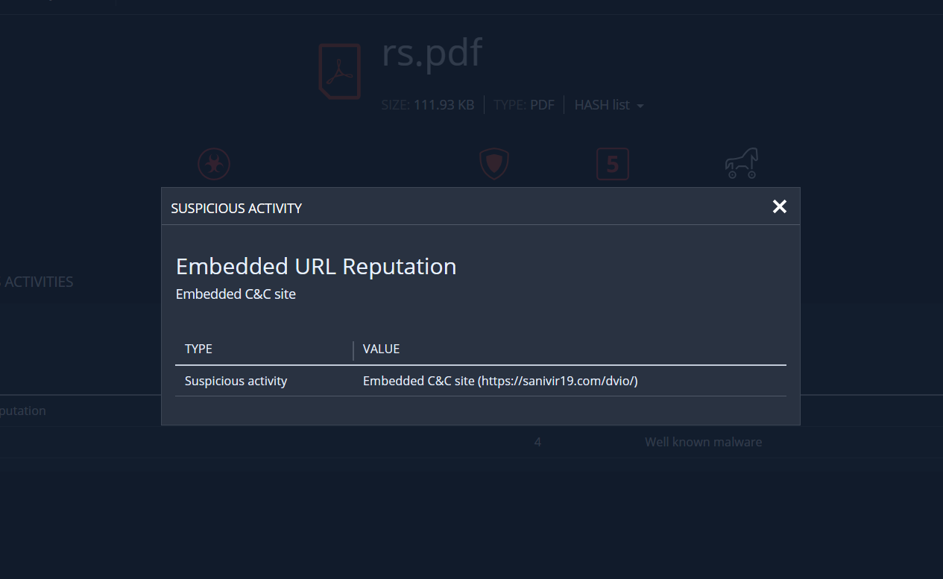The image size is (943, 579).
Task: Click the SUSPICIOUS ACTIVITY dialog title
Action: [236, 209]
